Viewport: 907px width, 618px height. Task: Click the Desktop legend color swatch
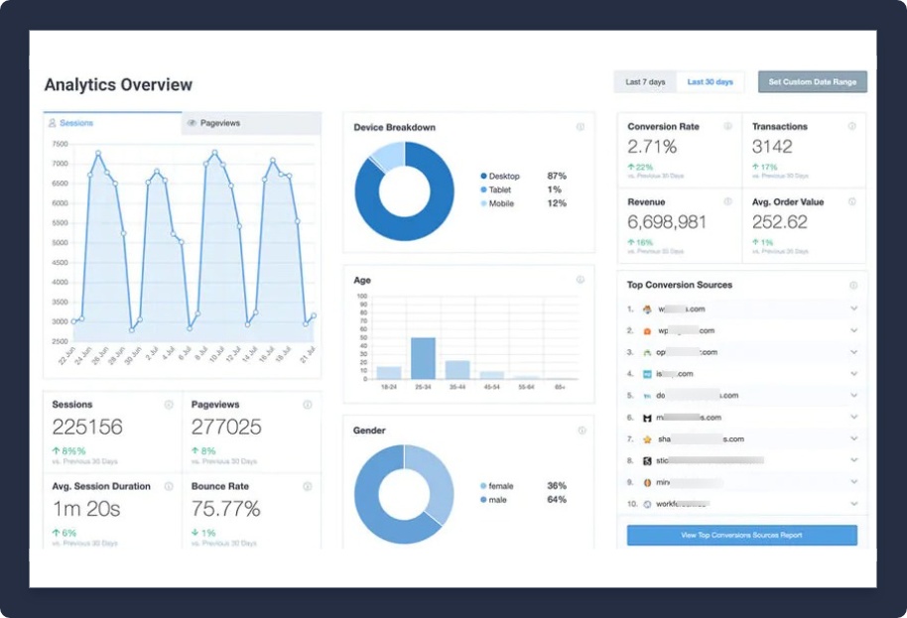pos(483,176)
